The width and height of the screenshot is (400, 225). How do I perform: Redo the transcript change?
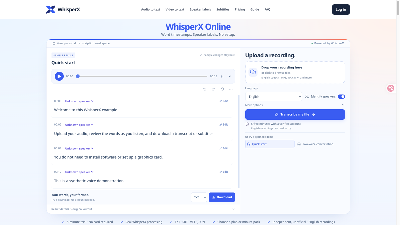pos(213,89)
